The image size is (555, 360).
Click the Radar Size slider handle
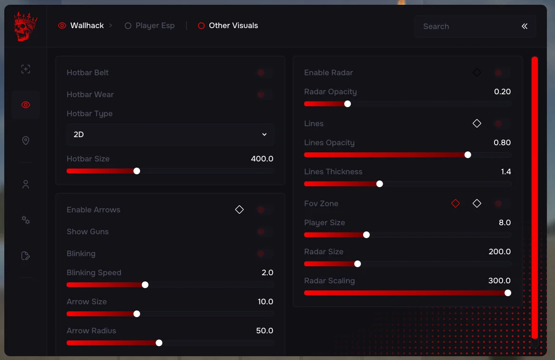[x=357, y=264]
